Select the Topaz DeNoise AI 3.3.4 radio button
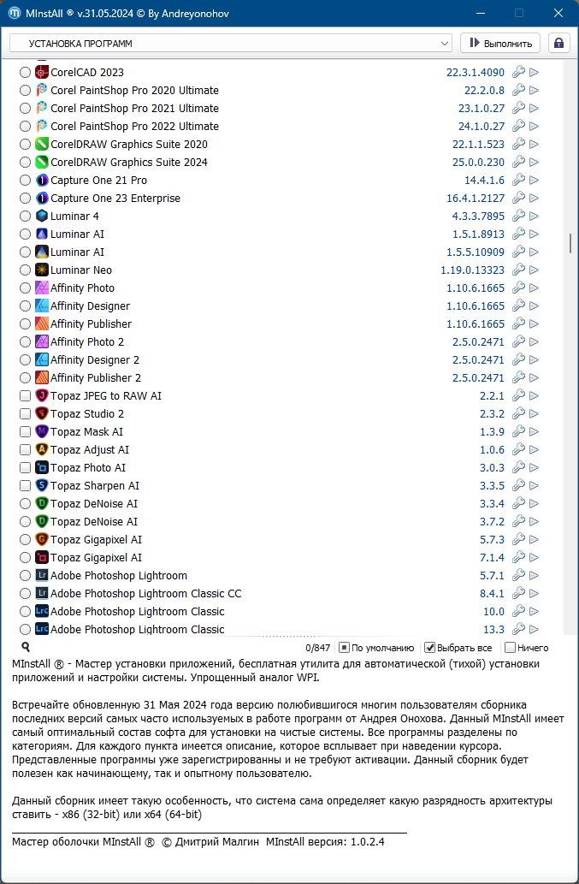579x884 pixels. 25,503
